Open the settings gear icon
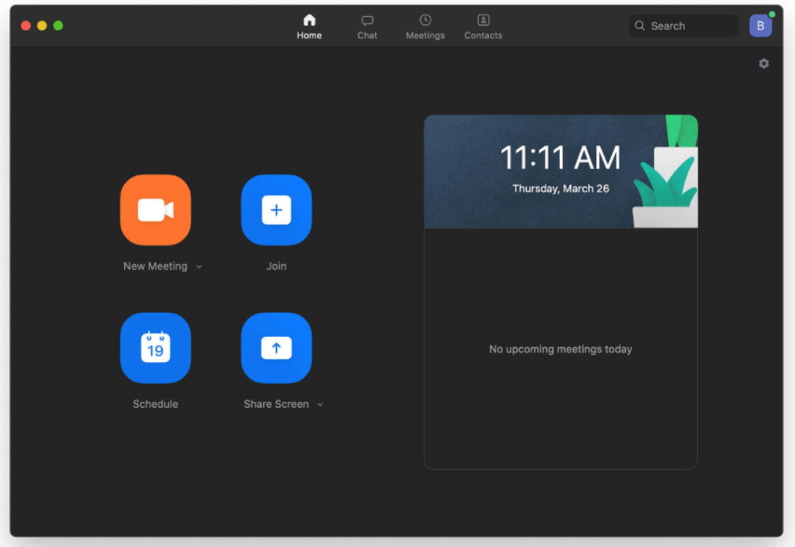 click(763, 63)
